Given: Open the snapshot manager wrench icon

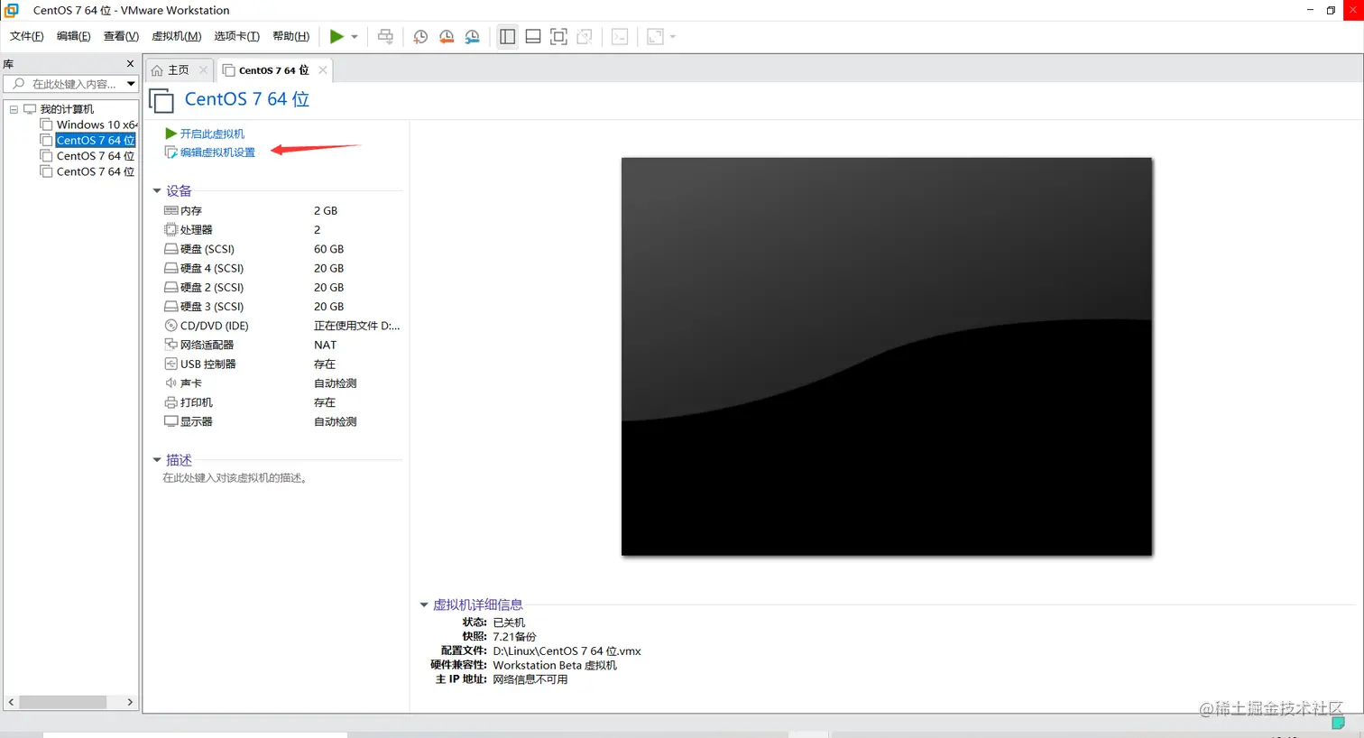Looking at the screenshot, I should click(473, 36).
